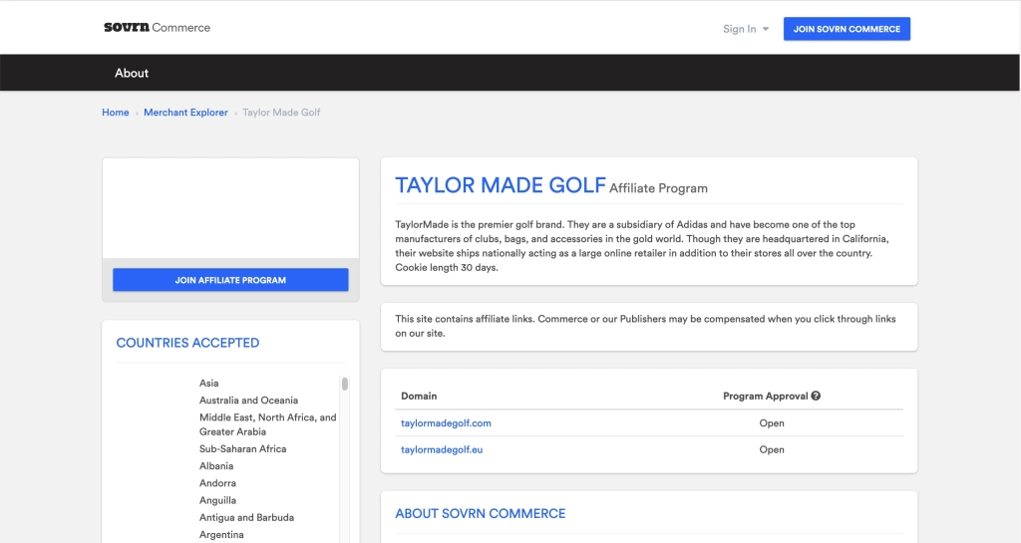This screenshot has width=1021, height=543.
Task: Click the Program Approval help icon
Action: 816,396
